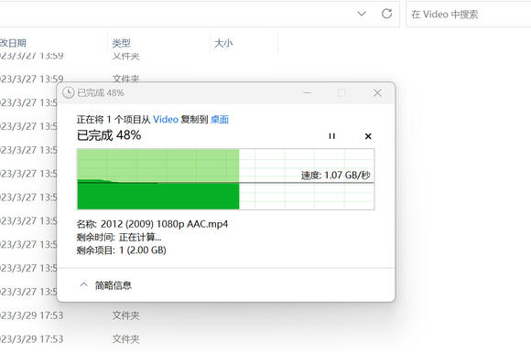The image size is (531, 352).
Task: Click the green copy progress graph
Action: click(x=225, y=179)
